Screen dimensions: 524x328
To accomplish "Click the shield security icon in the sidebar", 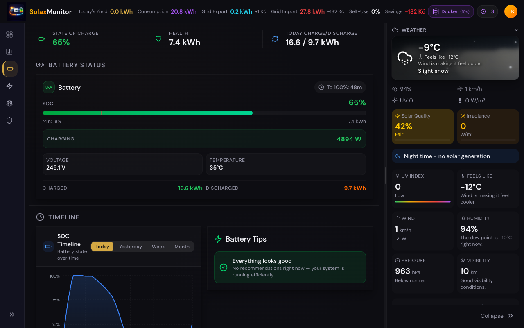I will coord(9,120).
